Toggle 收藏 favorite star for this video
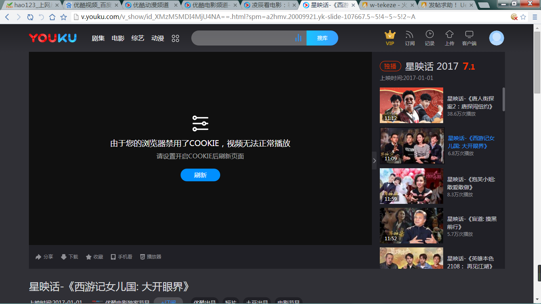 (89, 257)
